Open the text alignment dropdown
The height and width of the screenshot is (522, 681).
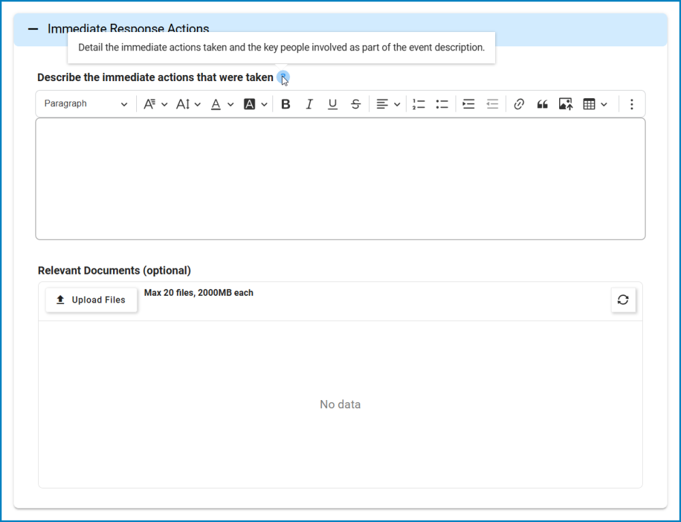(x=388, y=104)
